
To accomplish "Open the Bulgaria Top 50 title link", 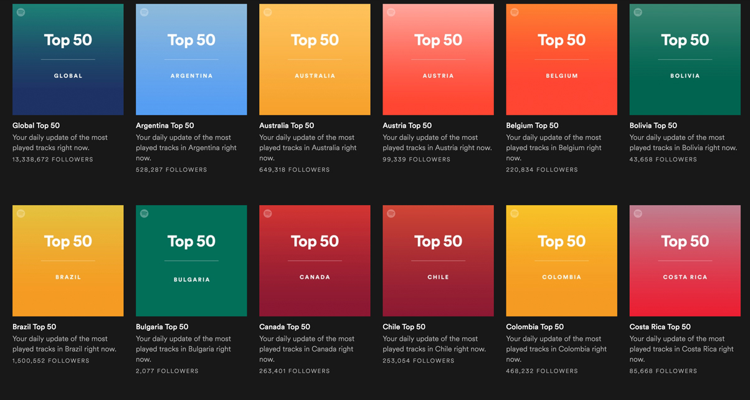I will [162, 326].
